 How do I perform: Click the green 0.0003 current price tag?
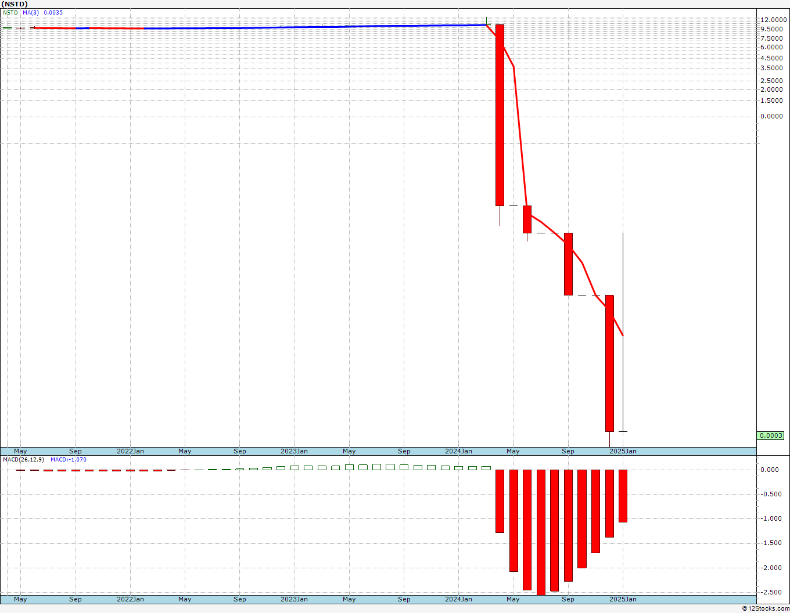(771, 435)
